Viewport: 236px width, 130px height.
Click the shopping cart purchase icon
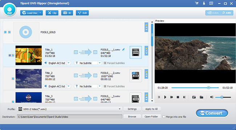(x=197, y=3)
